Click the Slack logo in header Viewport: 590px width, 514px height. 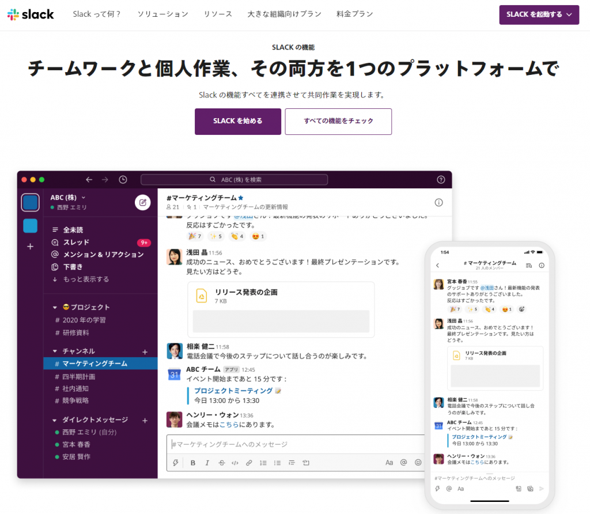[31, 14]
